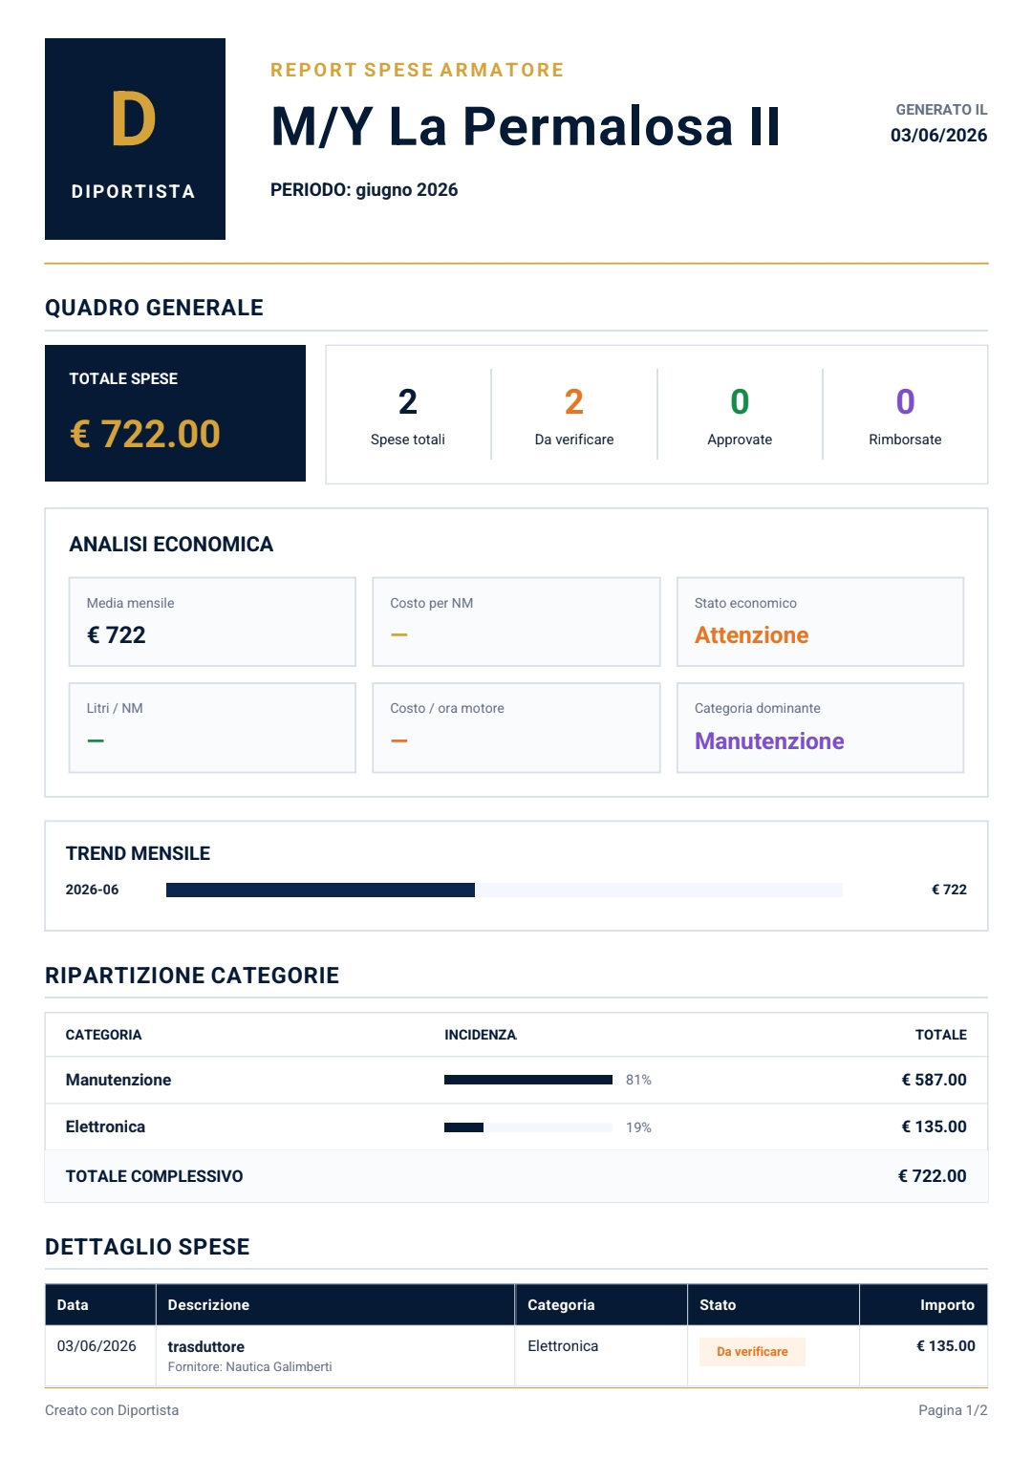Image resolution: width=1032 pixels, height=1459 pixels.
Task: Click the REPORT SPESE ARMATORE heading
Action: (418, 70)
